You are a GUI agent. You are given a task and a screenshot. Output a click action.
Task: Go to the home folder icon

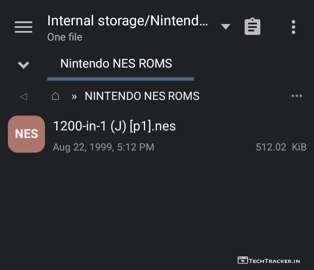(55, 96)
